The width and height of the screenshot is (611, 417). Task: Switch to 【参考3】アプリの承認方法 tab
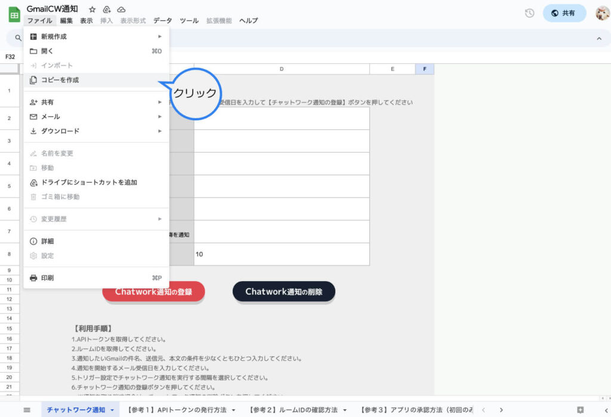point(416,410)
